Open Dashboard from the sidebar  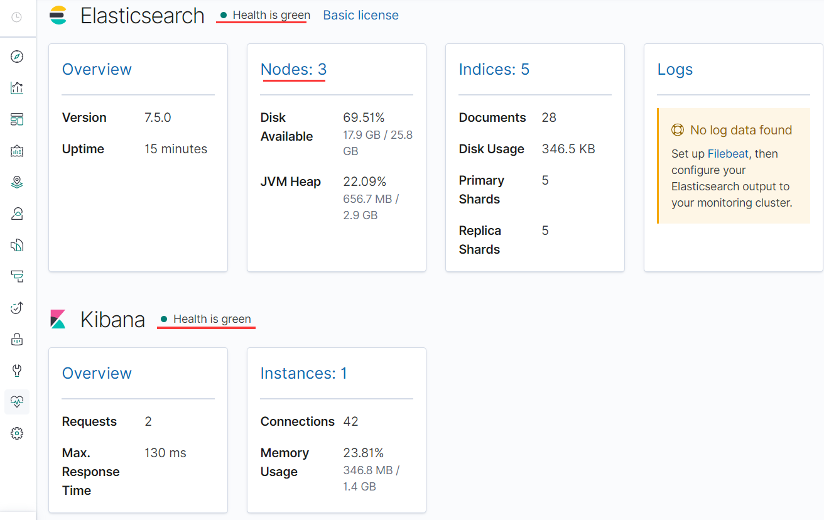point(17,119)
